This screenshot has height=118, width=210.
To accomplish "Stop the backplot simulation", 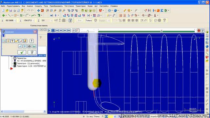I will [53, 30].
